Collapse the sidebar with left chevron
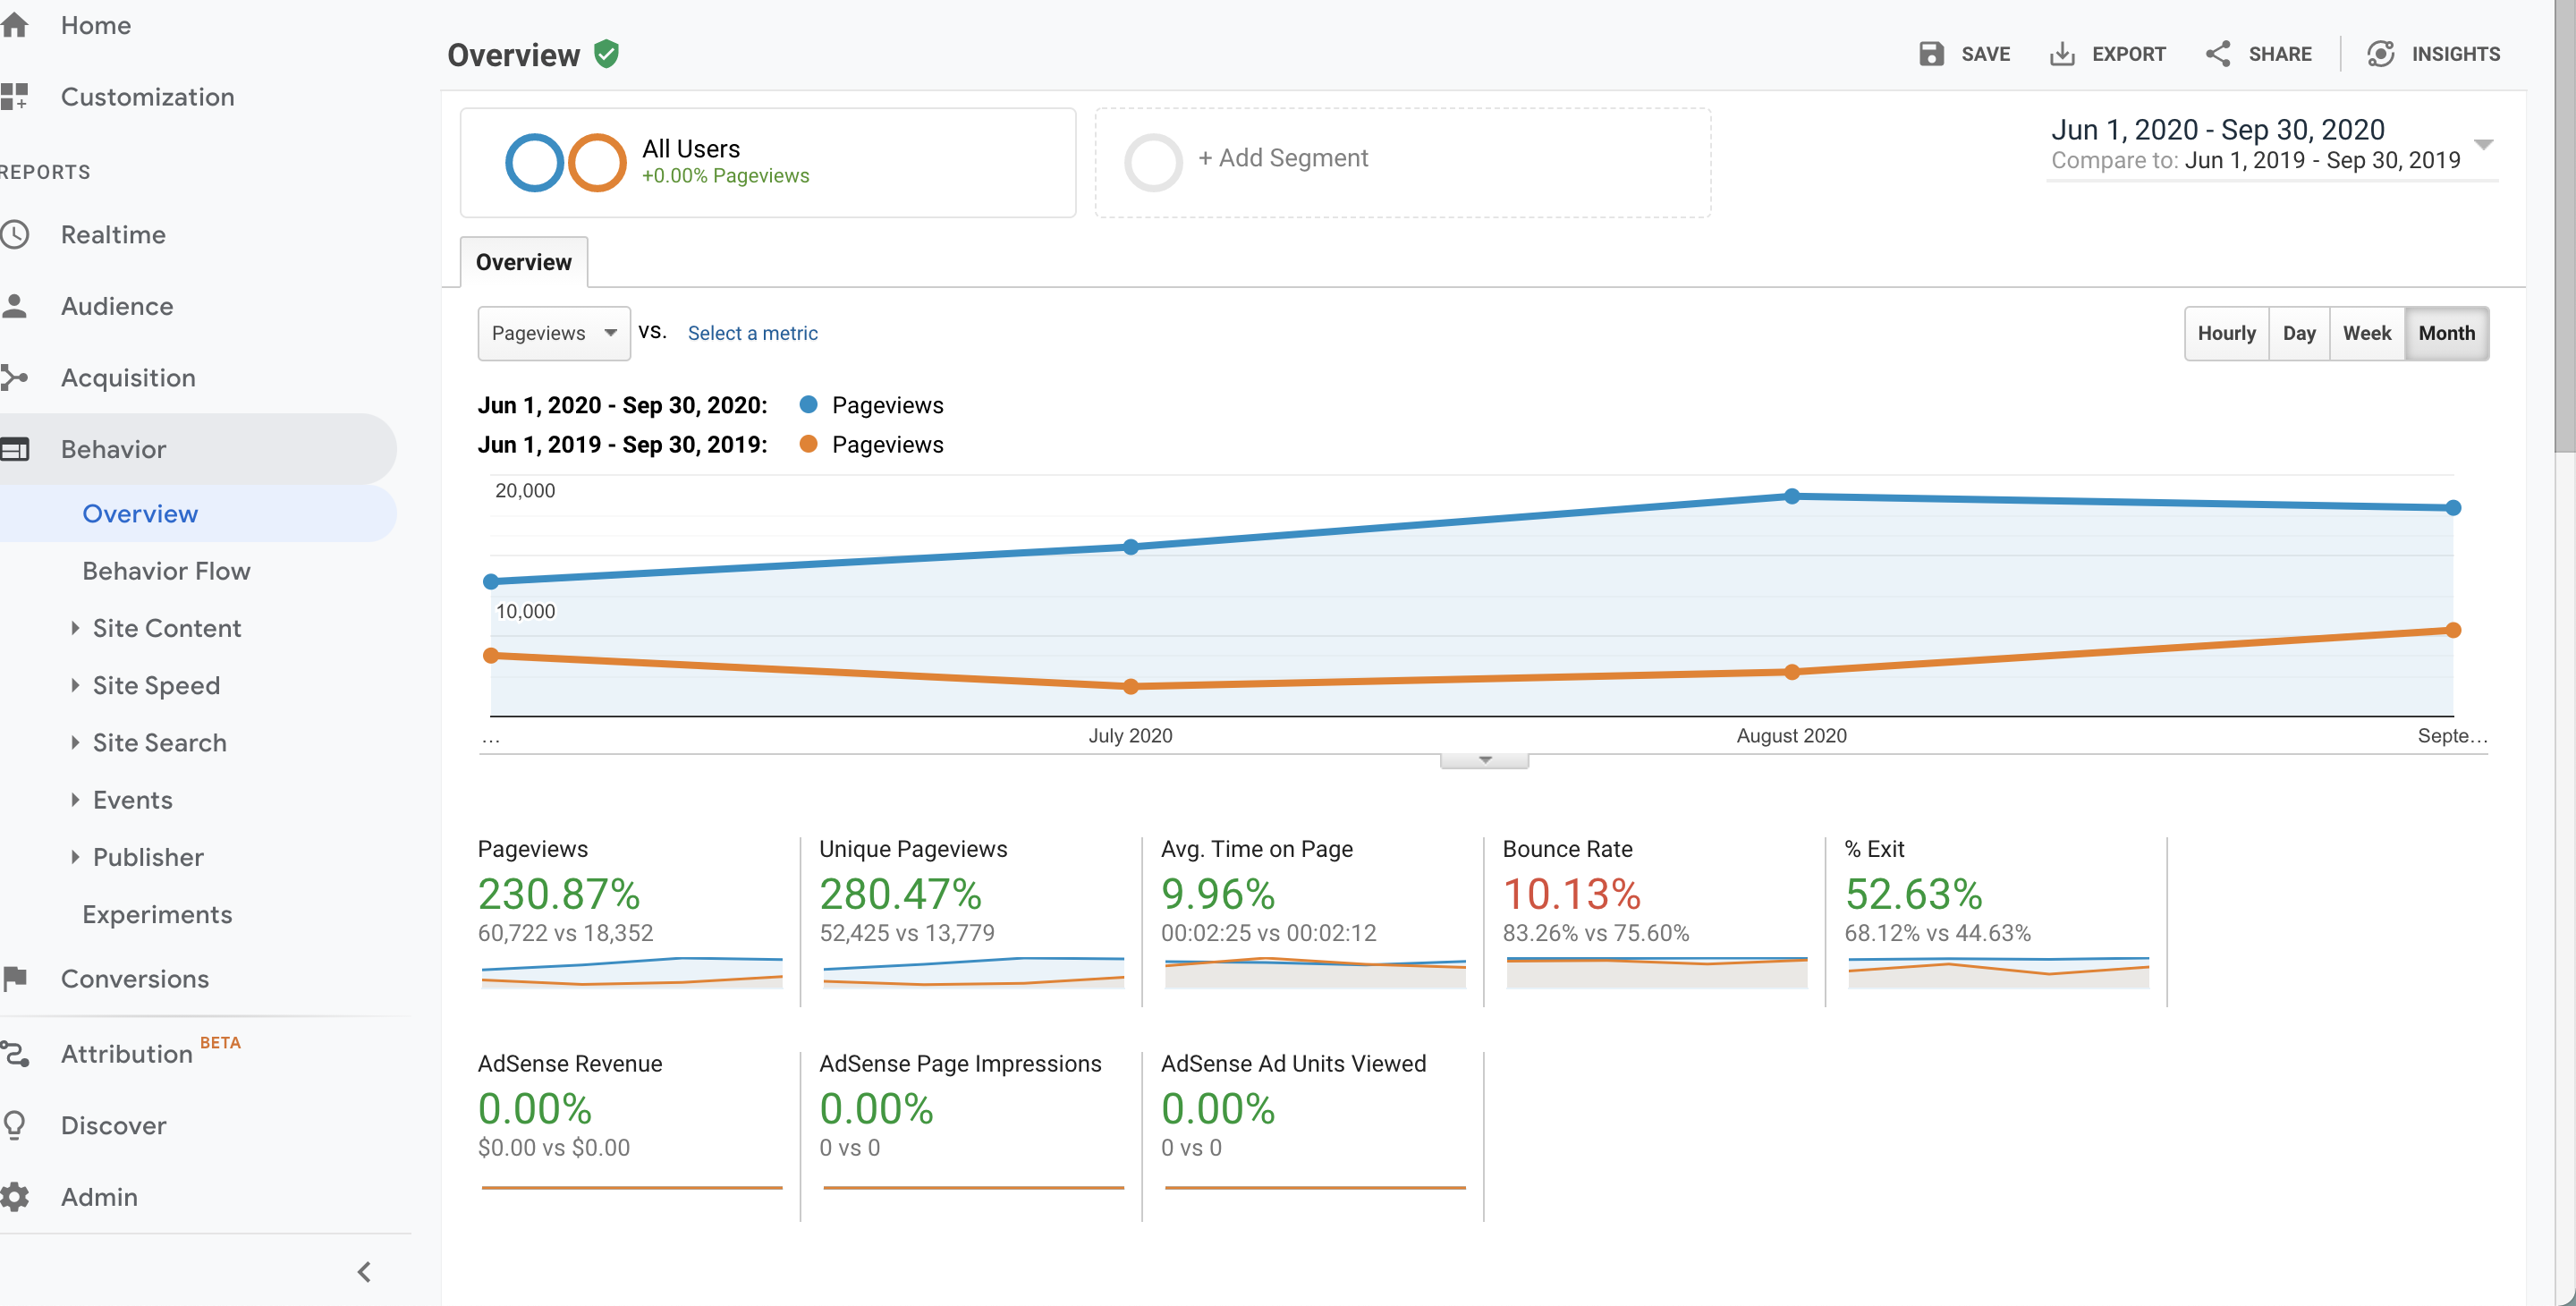 pyautogui.click(x=364, y=1272)
